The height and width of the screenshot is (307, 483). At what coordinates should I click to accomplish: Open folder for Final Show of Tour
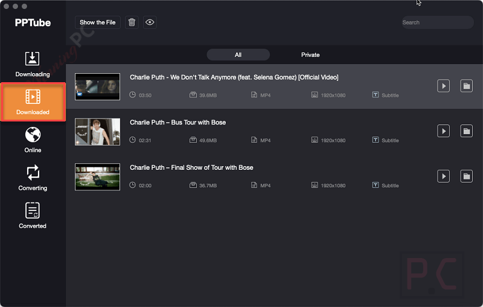(466, 176)
